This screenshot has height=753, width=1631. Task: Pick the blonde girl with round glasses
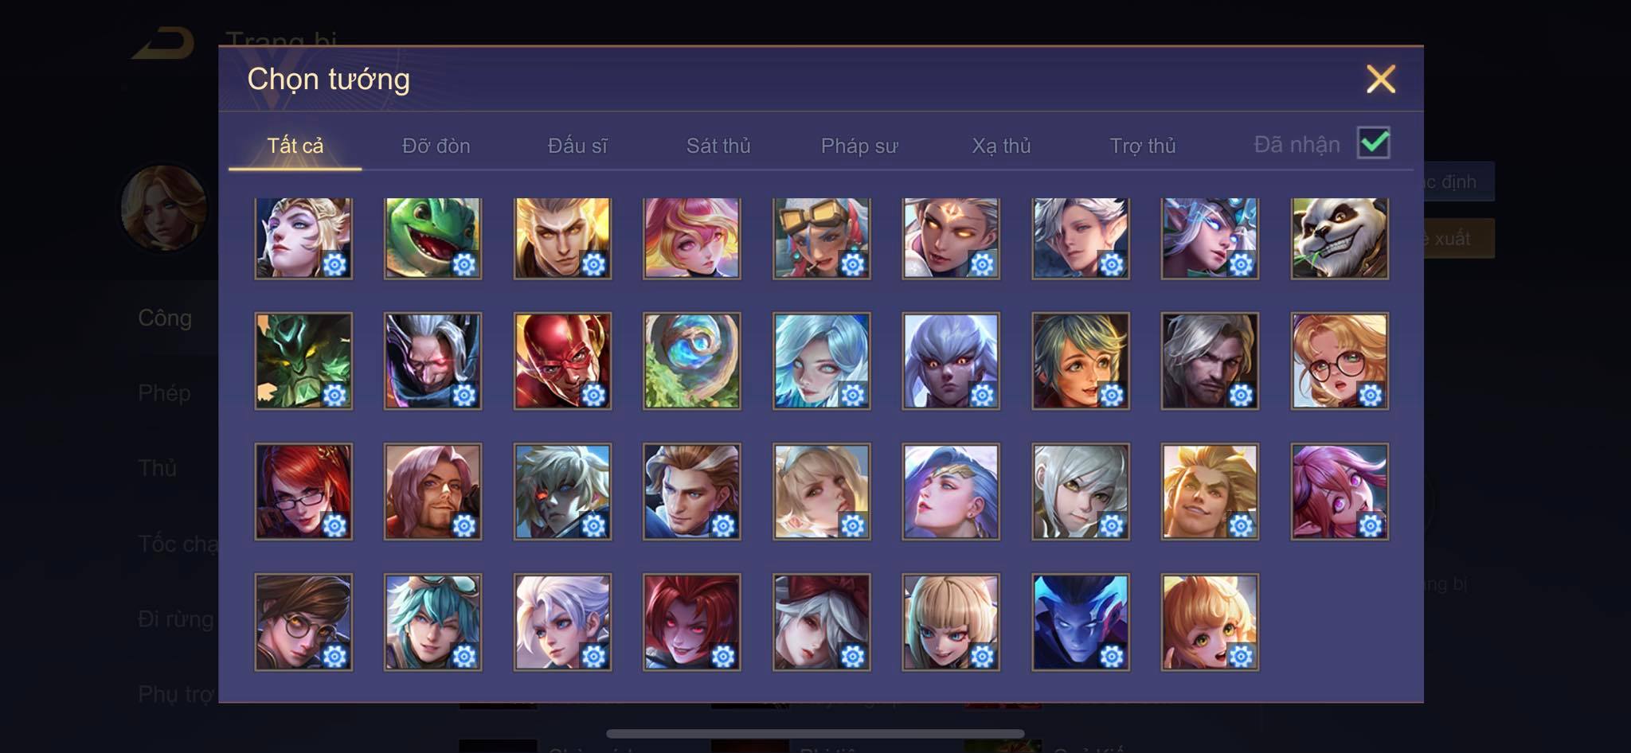[1340, 361]
